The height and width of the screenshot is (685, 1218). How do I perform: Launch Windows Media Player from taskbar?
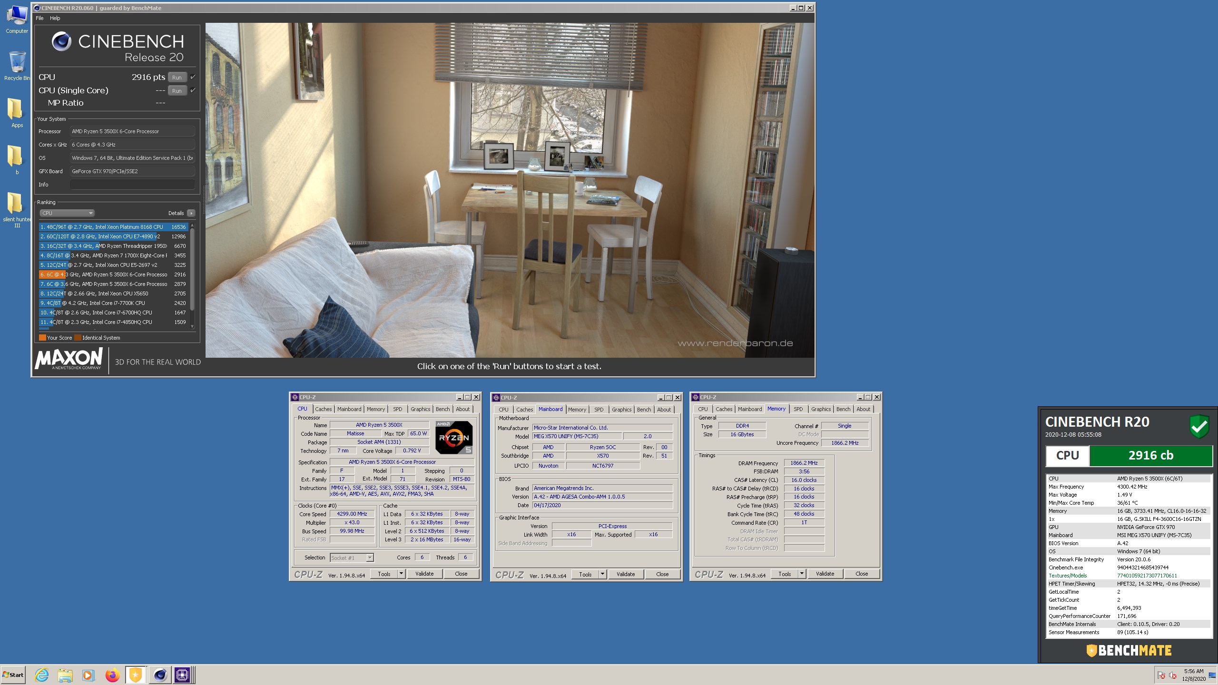point(88,675)
